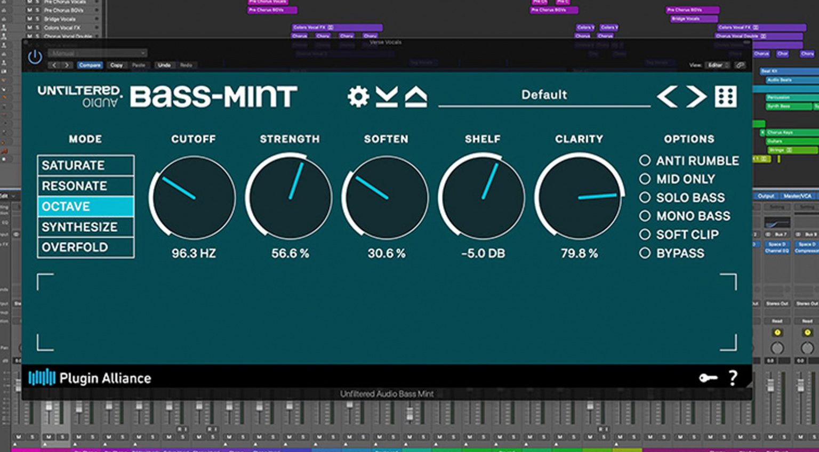819x452 pixels.
Task: Click the Default preset name field
Action: (x=544, y=95)
